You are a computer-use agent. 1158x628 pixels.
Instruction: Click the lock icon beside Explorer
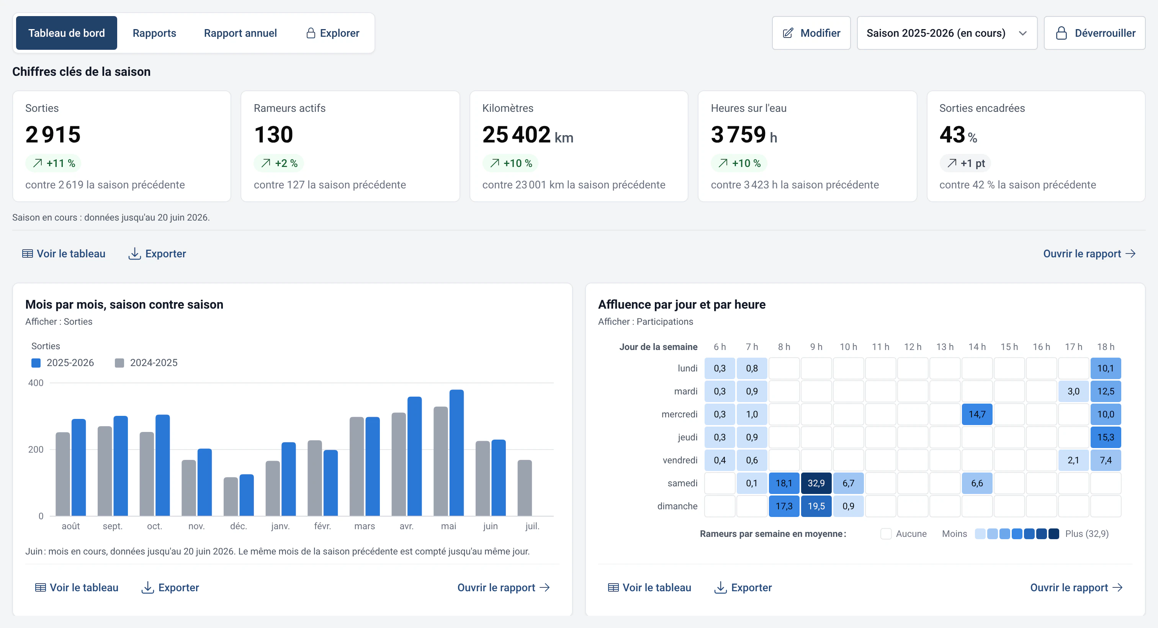point(311,33)
